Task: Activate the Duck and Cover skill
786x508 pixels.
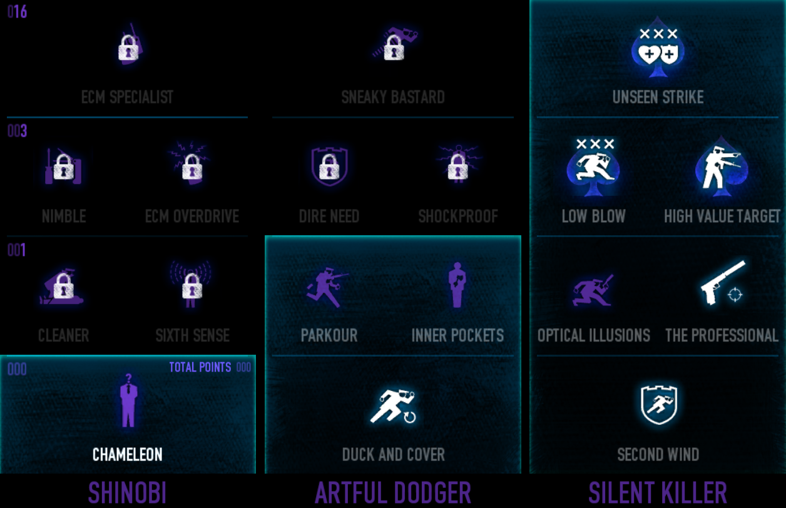Action: coord(394,405)
